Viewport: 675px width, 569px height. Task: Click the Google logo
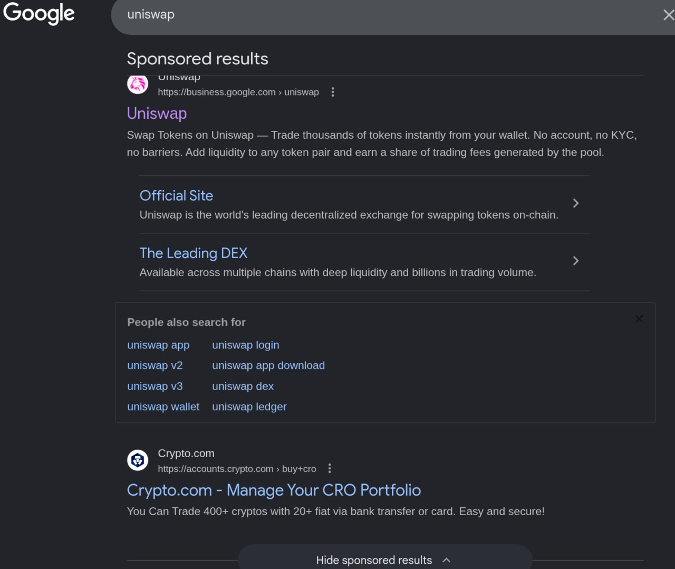click(x=39, y=14)
